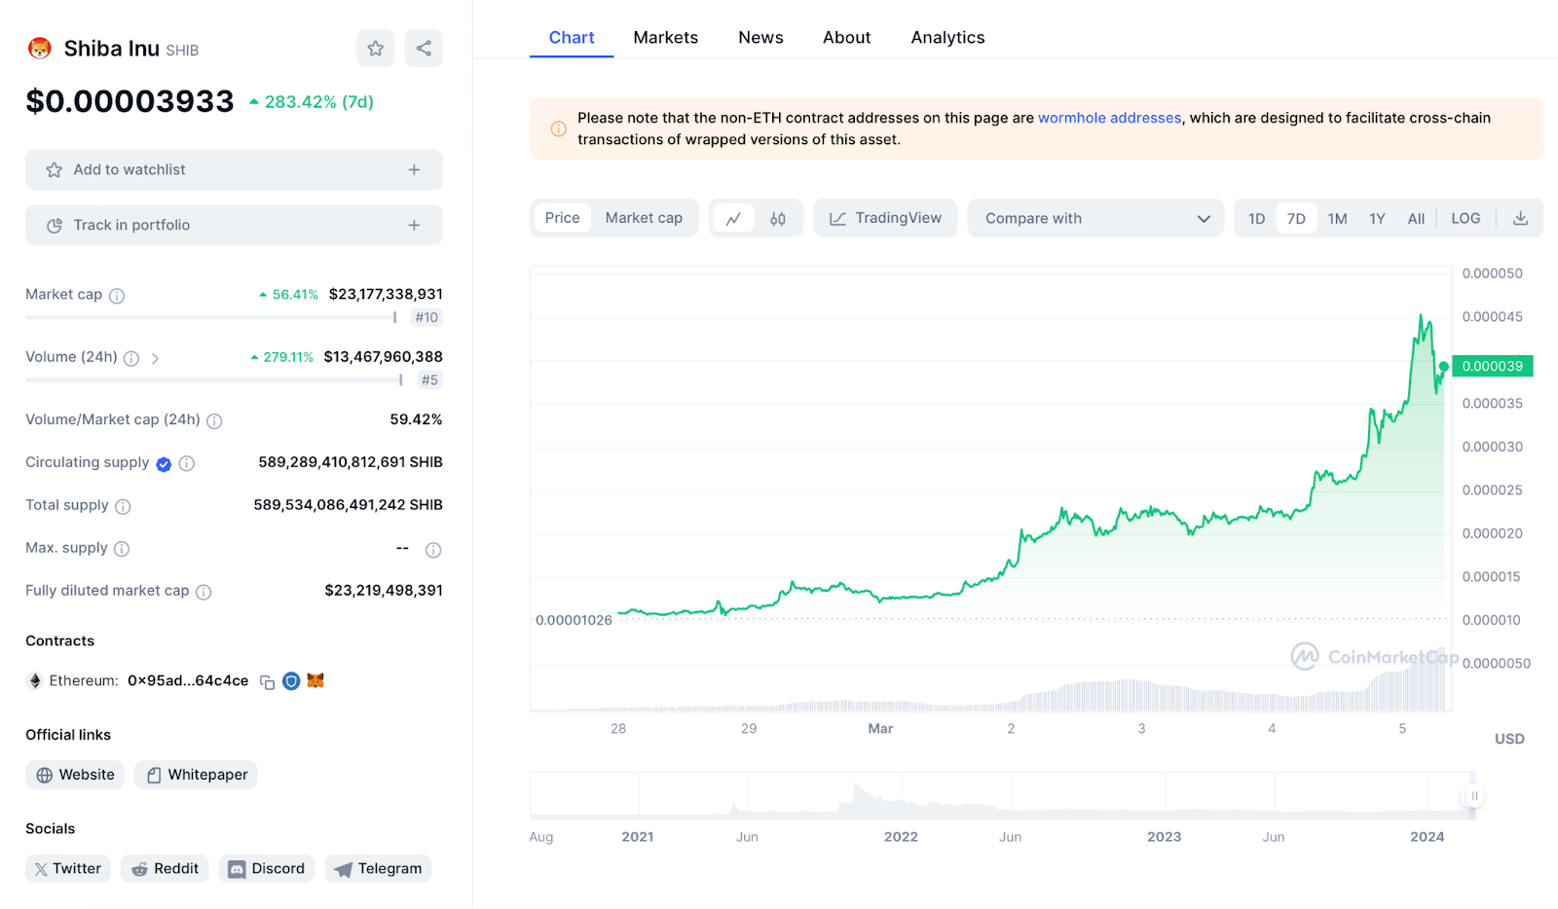Open Circulating supply info icon
Screen dimensions: 1558x909
[x=187, y=463]
